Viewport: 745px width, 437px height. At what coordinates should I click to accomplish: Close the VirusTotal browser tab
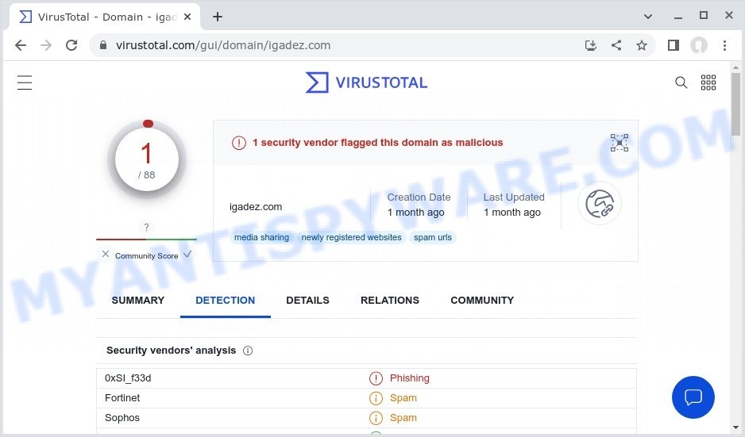coord(187,17)
